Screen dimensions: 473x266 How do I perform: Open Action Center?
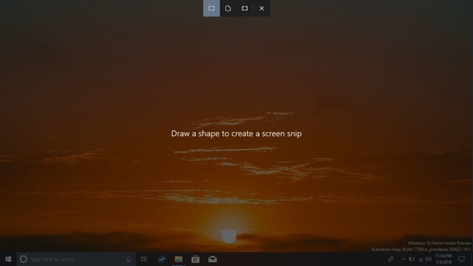pyautogui.click(x=461, y=259)
